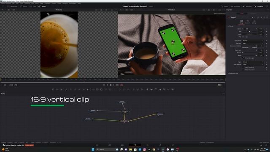Enable the Flatten Transform checkbox
The image size is (270, 152).
pos(243,70)
